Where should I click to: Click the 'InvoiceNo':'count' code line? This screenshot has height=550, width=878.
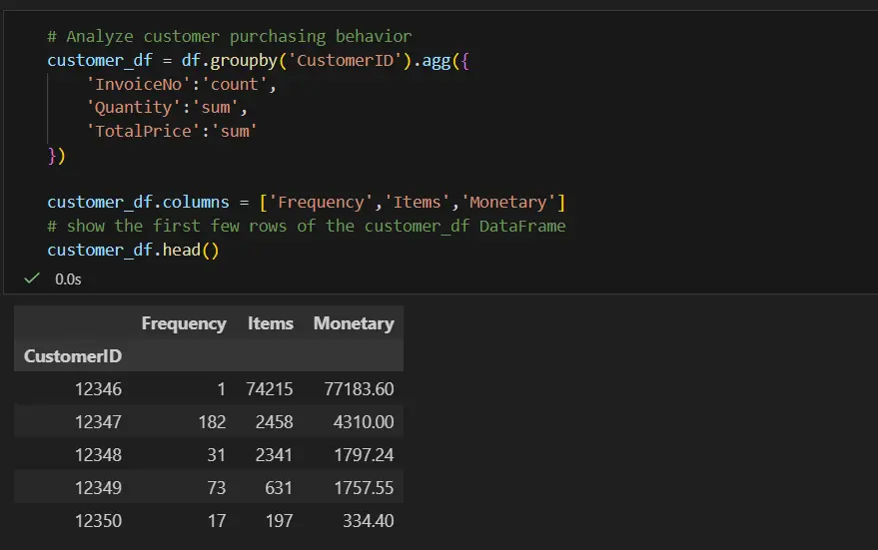coord(181,85)
